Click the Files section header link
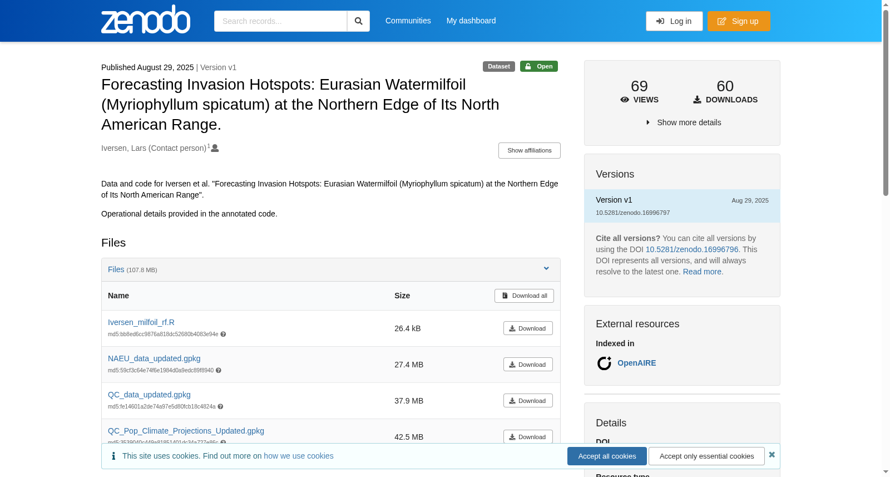This screenshot has width=890, height=477. pyautogui.click(x=116, y=269)
